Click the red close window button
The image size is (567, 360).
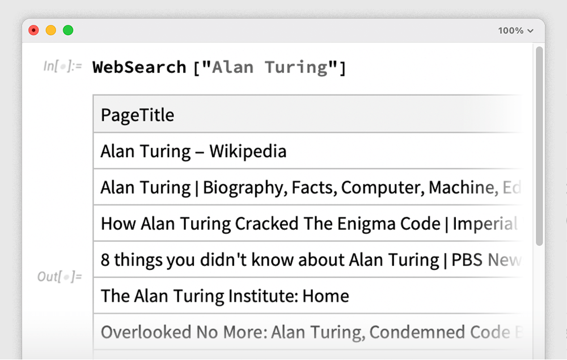34,31
